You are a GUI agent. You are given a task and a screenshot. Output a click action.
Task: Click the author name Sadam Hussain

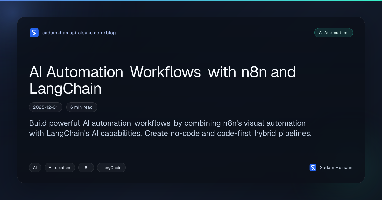click(336, 168)
